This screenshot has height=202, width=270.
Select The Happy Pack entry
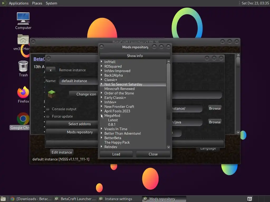[x=117, y=142]
